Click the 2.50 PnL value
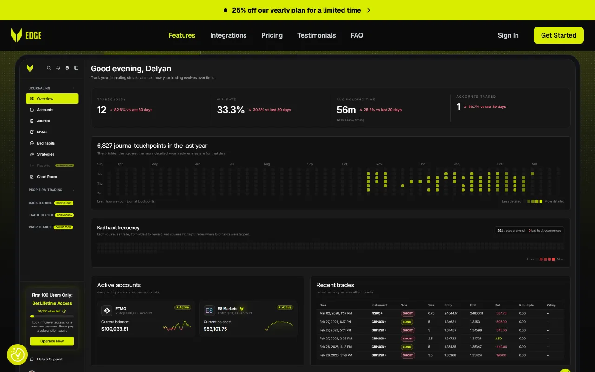Screen dimensions: 595x372 tap(498, 339)
